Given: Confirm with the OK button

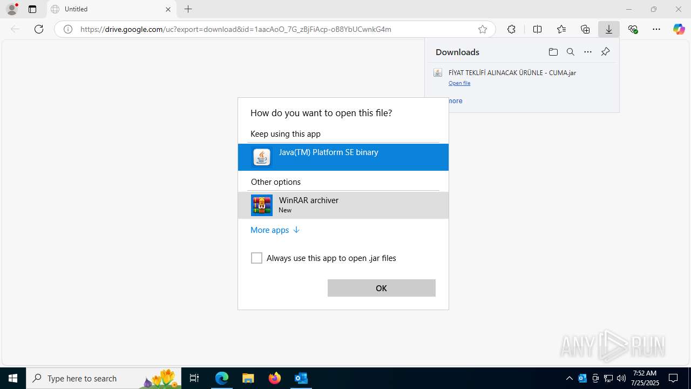Looking at the screenshot, I should point(382,288).
